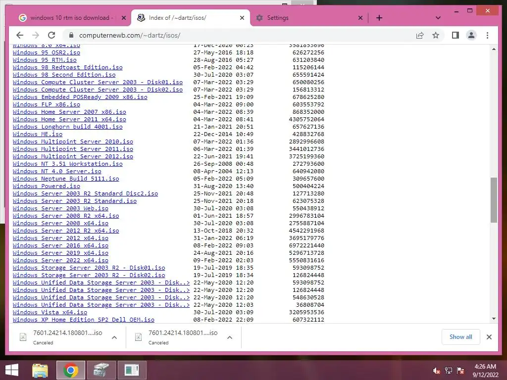This screenshot has width=507, height=380.
Task: Go back to the previous page
Action: tap(20, 35)
